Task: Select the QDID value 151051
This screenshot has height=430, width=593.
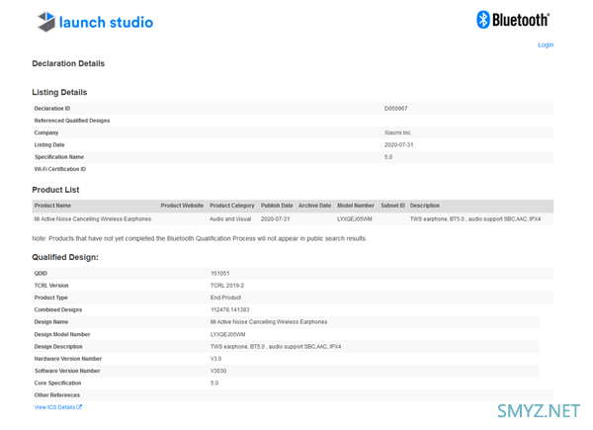Action: click(x=219, y=274)
